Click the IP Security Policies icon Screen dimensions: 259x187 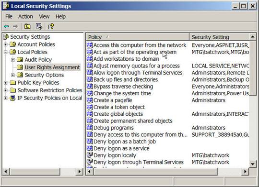point(13,98)
